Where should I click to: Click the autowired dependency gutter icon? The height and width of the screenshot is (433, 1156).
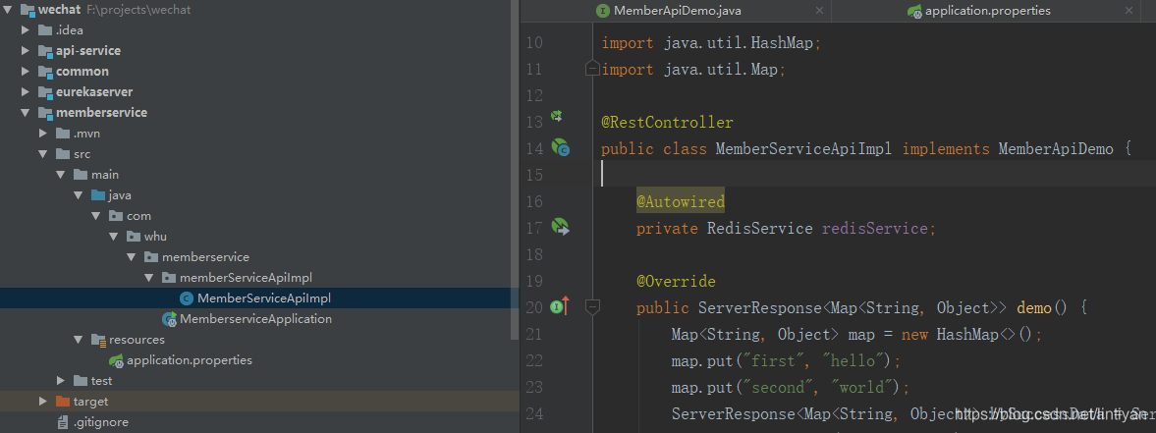point(561,228)
